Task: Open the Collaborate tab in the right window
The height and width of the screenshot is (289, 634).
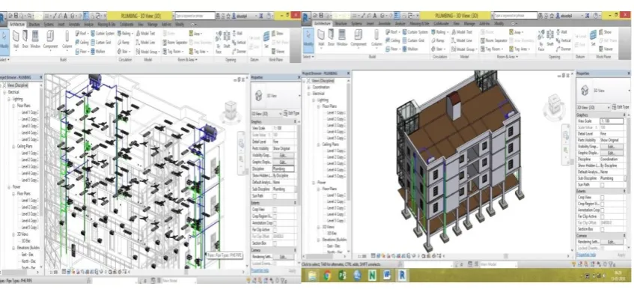Action: pyautogui.click(x=441, y=23)
